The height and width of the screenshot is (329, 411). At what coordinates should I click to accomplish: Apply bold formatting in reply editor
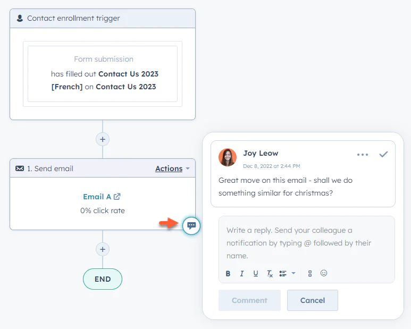[x=228, y=274]
